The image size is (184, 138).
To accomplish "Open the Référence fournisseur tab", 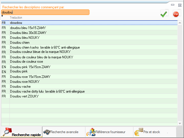I will pyautogui.click(x=110, y=132).
